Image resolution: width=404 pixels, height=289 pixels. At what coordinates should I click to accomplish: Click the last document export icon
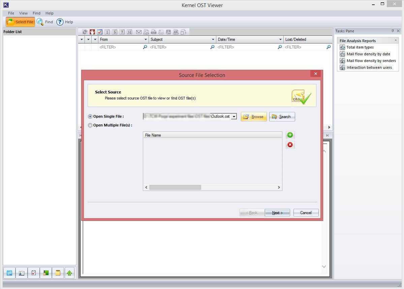coord(183,32)
